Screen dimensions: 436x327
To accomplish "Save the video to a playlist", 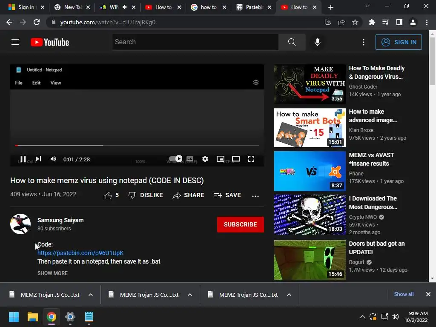I will click(x=227, y=195).
